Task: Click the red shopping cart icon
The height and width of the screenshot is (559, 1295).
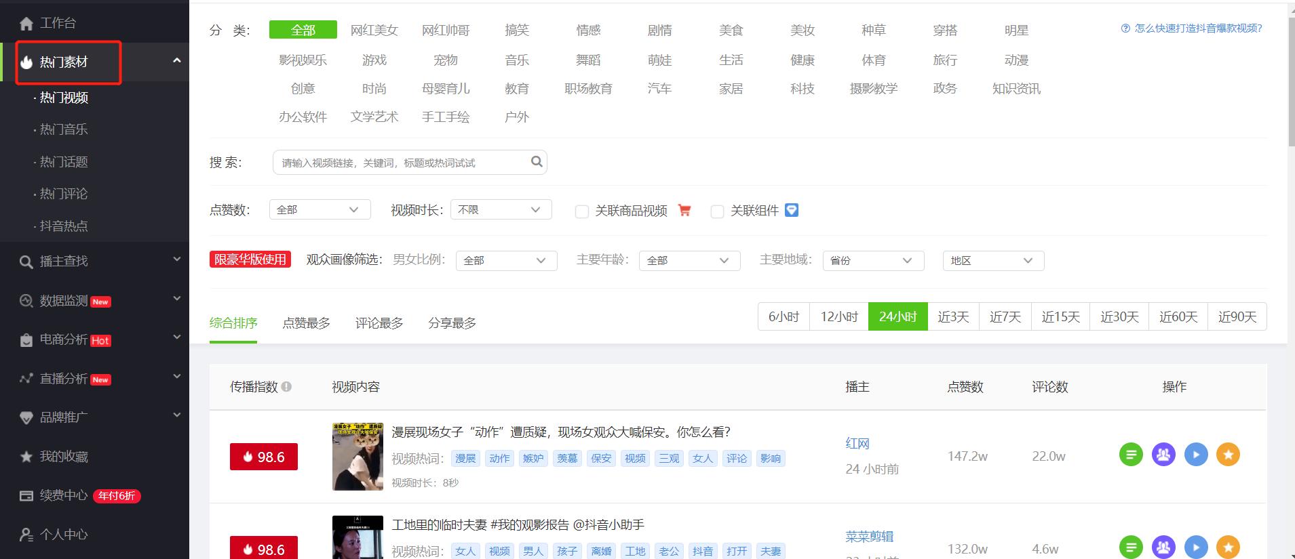Action: point(684,211)
